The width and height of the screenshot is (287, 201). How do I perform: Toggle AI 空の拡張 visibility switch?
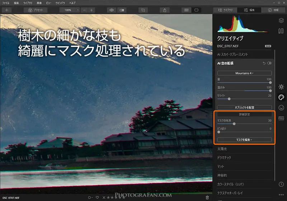[x=269, y=63]
